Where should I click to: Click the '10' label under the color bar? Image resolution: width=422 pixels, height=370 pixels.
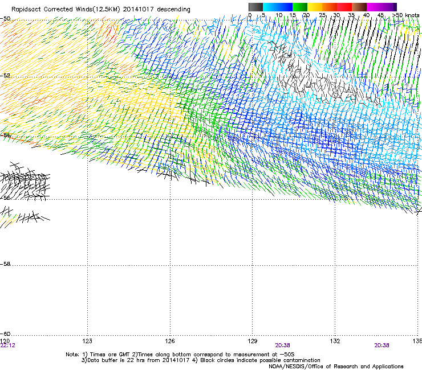[x=279, y=15]
